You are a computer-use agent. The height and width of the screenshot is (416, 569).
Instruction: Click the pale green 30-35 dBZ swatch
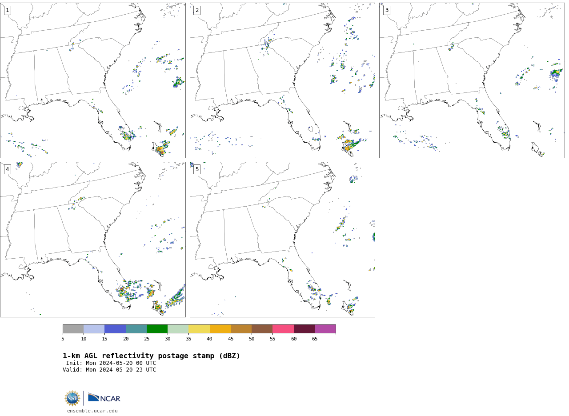(178, 329)
